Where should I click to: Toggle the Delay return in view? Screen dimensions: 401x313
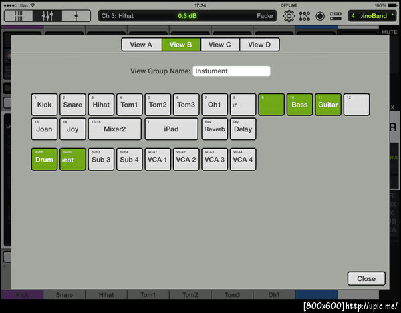pos(243,129)
